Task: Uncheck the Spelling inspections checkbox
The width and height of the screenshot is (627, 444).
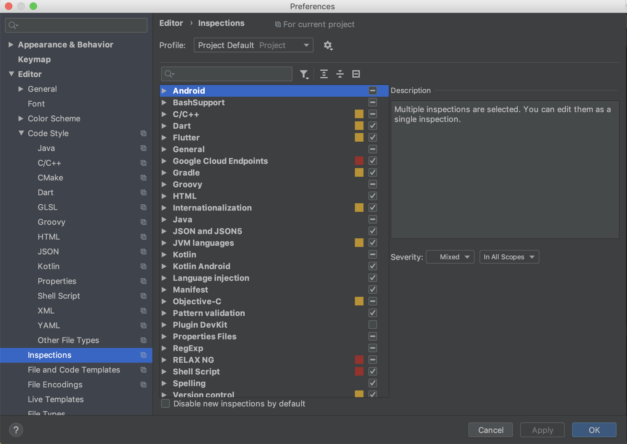Action: click(x=373, y=383)
